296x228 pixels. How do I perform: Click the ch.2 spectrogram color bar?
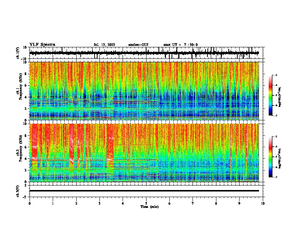[x=271, y=157]
